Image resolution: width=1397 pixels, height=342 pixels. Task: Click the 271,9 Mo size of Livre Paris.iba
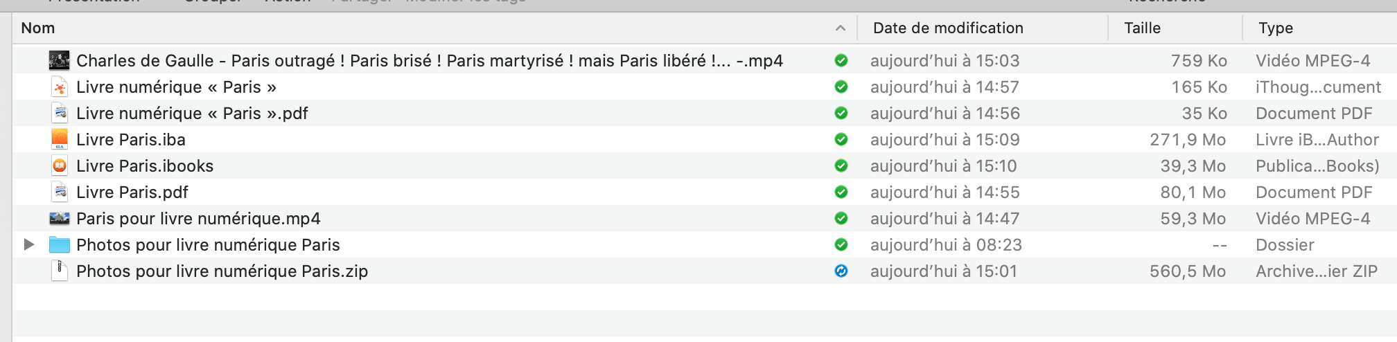tap(1187, 140)
